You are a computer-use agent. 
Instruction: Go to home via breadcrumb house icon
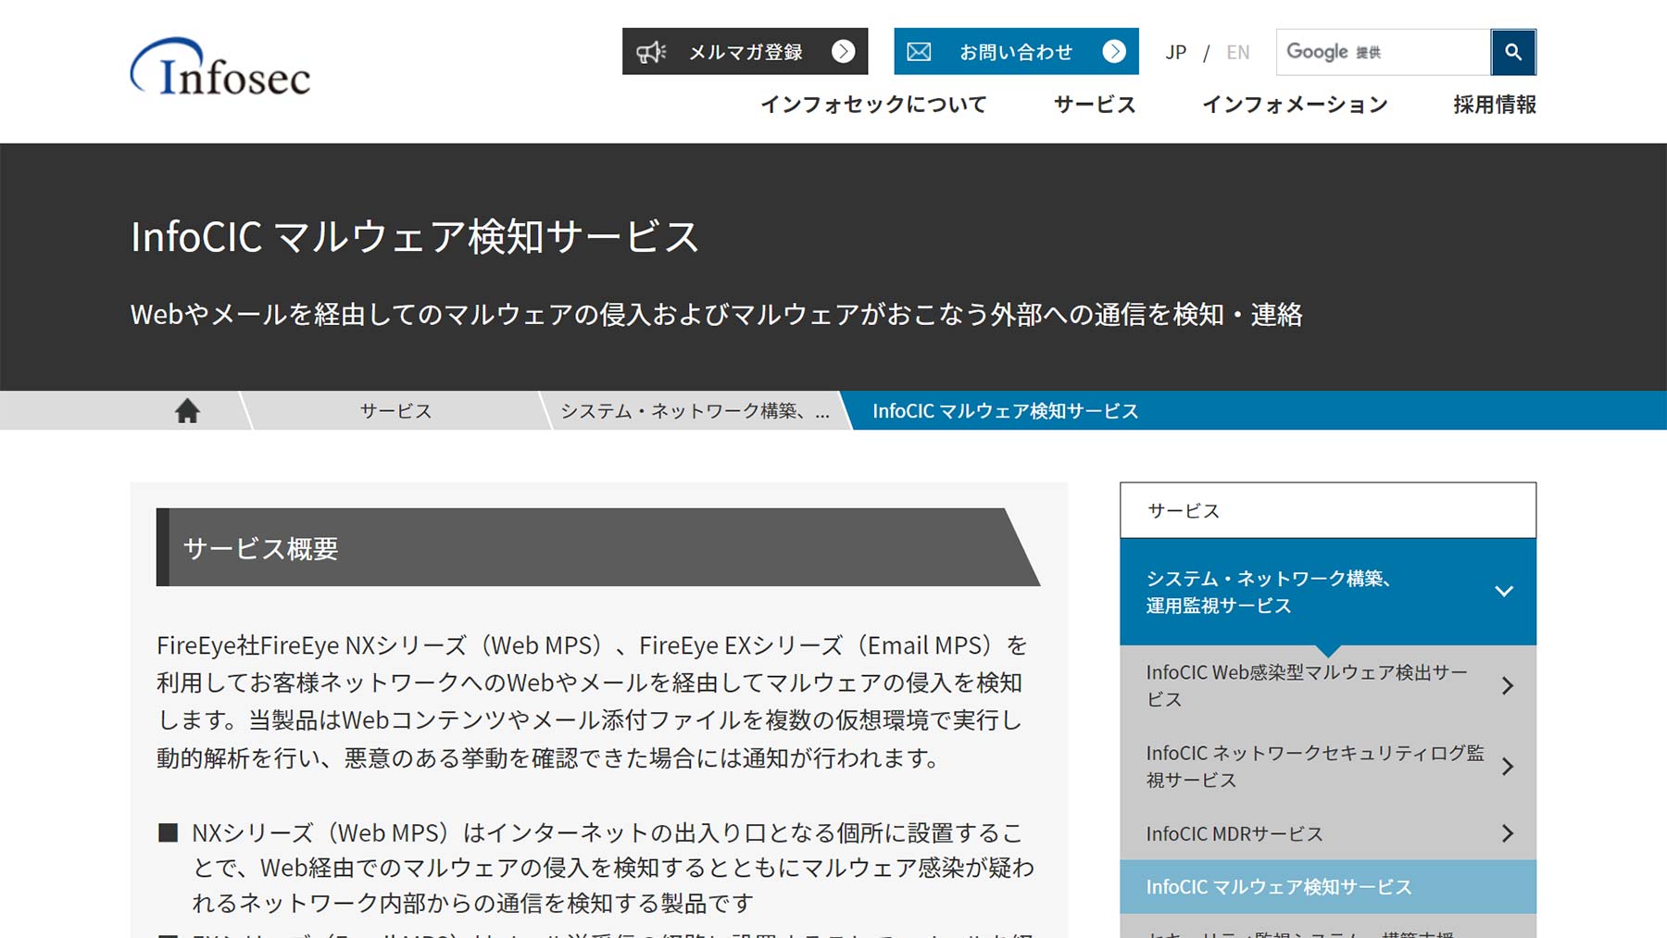coord(187,410)
